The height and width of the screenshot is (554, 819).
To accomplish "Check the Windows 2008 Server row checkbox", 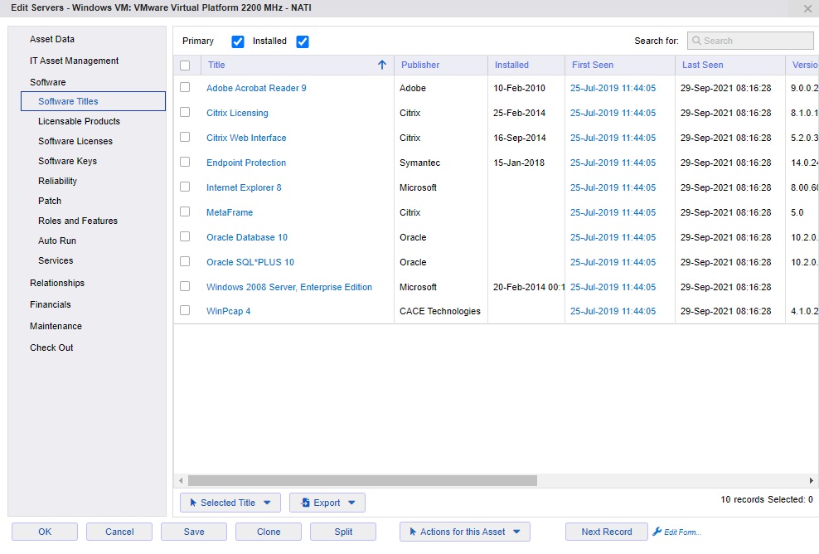I will coord(185,286).
